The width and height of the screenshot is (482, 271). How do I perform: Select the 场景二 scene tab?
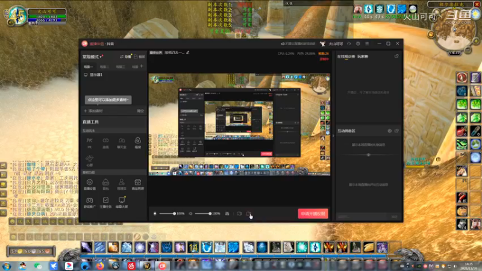tap(104, 67)
